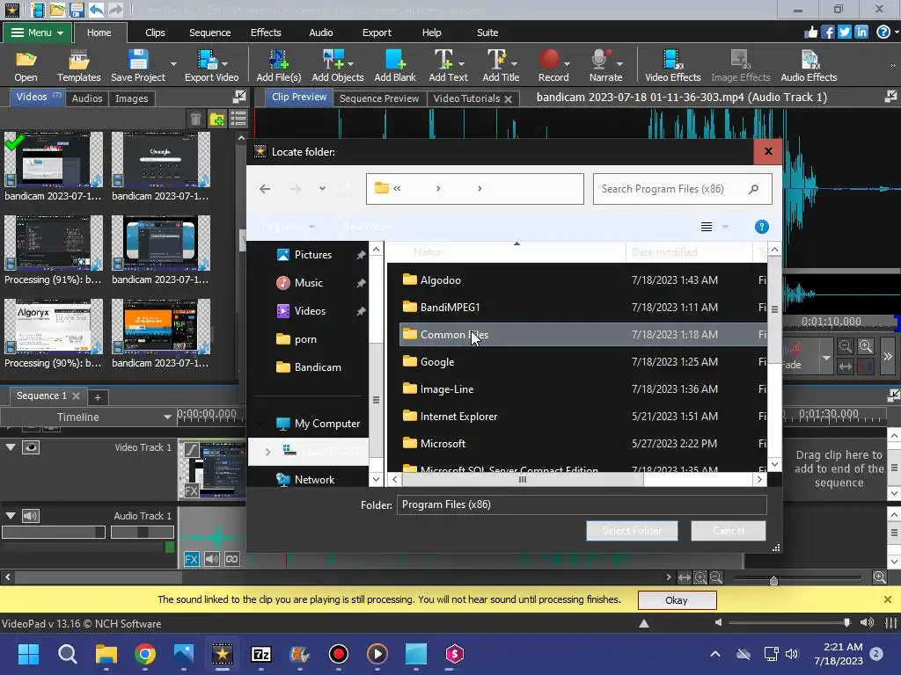Click the Narrate microphone icon
Viewport: 901px width, 675px height.
(x=599, y=60)
